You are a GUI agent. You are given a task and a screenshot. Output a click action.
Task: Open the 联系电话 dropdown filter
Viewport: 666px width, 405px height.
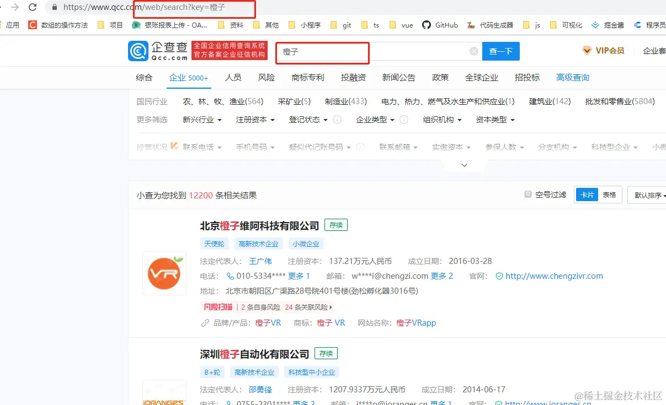pyautogui.click(x=203, y=147)
